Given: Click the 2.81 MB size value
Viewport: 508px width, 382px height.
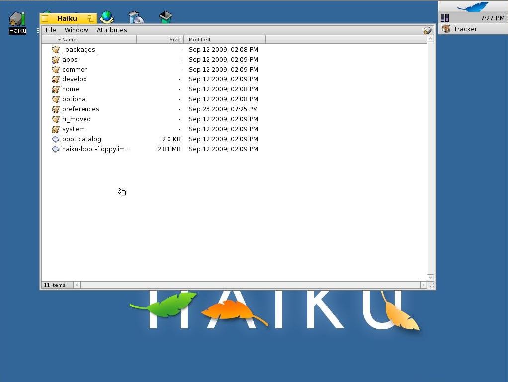Looking at the screenshot, I should [169, 149].
